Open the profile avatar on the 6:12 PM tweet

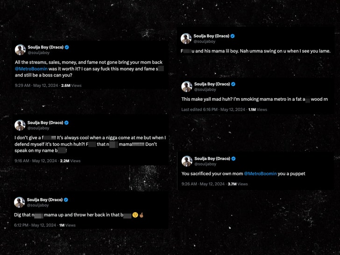point(20,202)
